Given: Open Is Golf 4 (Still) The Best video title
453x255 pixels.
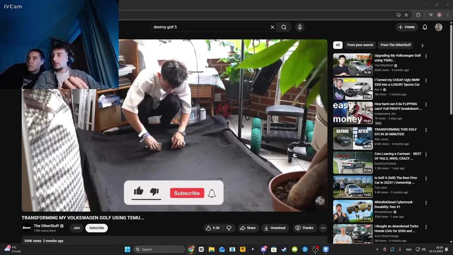Looking at the screenshot, I should (x=396, y=180).
